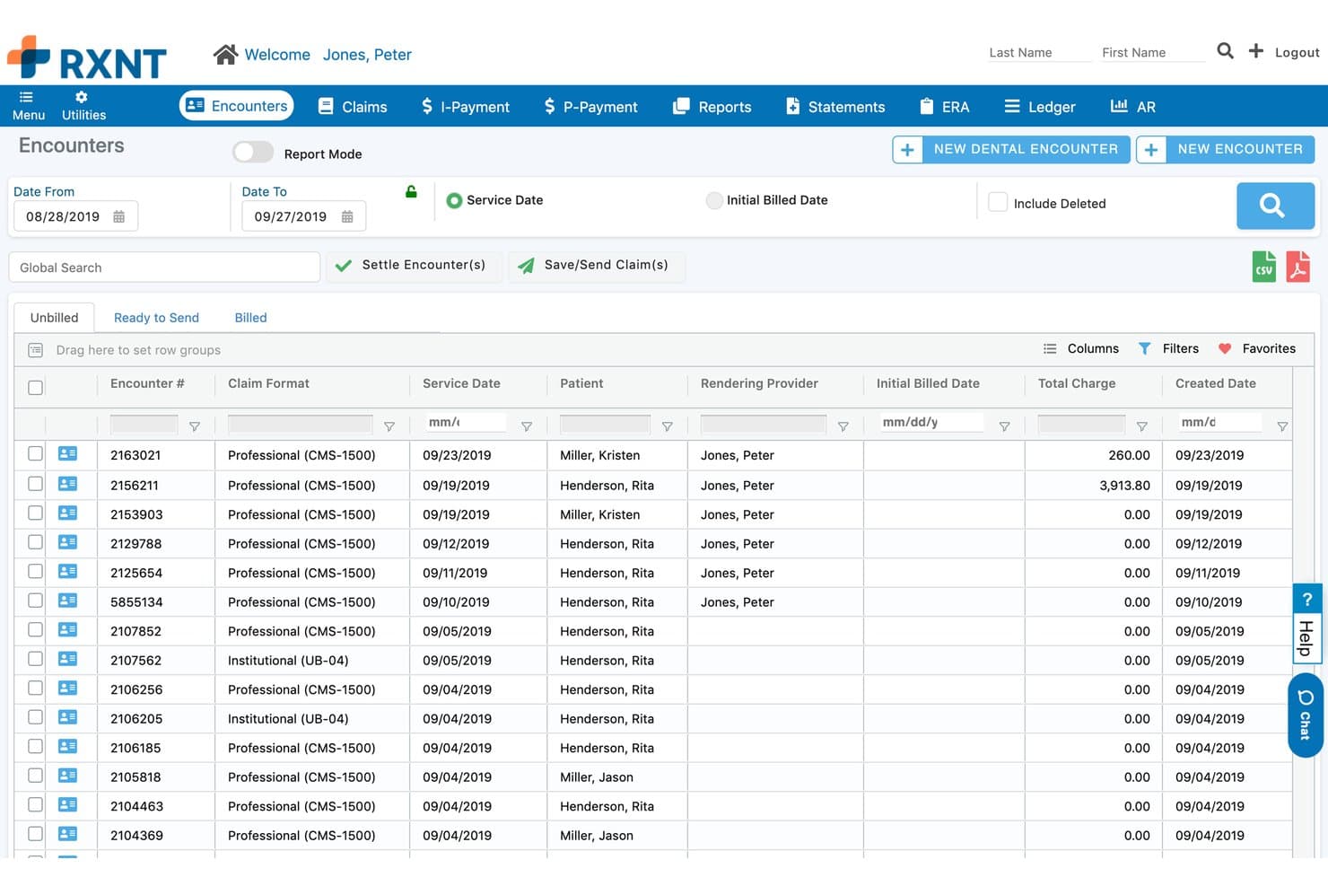This screenshot has height=886, width=1328.
Task: Open the AR menu
Action: [1133, 107]
